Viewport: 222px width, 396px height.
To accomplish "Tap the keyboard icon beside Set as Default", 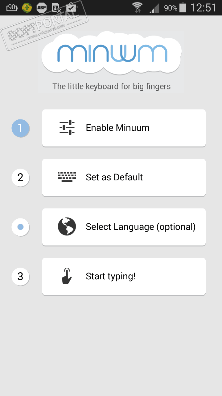I will coord(67,177).
